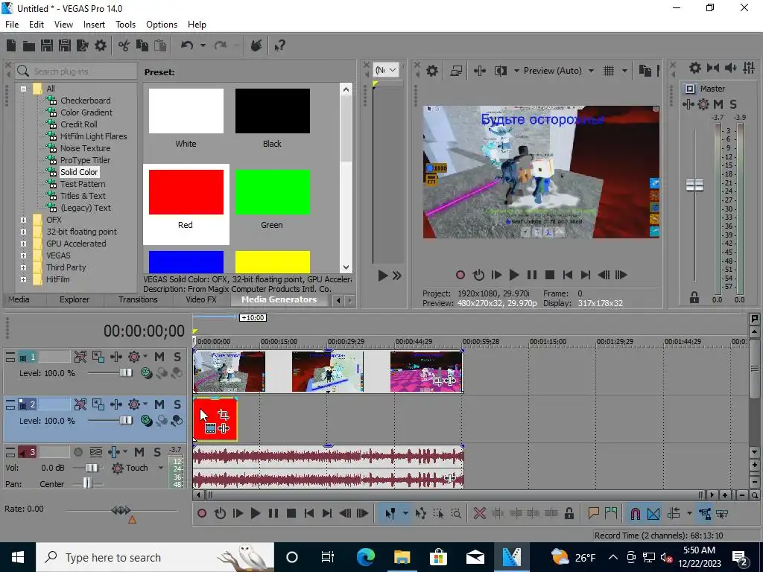Select Noise Texture generator
The image size is (763, 572).
pos(85,148)
